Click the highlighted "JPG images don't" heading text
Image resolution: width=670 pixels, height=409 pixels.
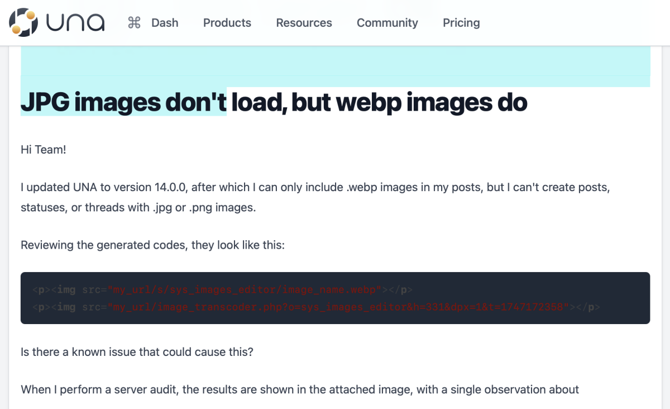[x=123, y=102]
